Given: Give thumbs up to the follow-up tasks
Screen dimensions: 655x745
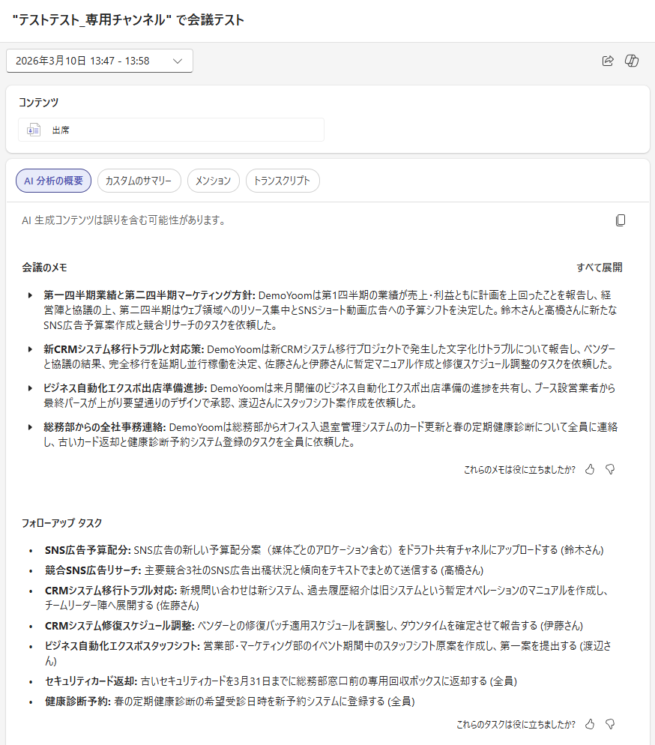Looking at the screenshot, I should 590,724.
